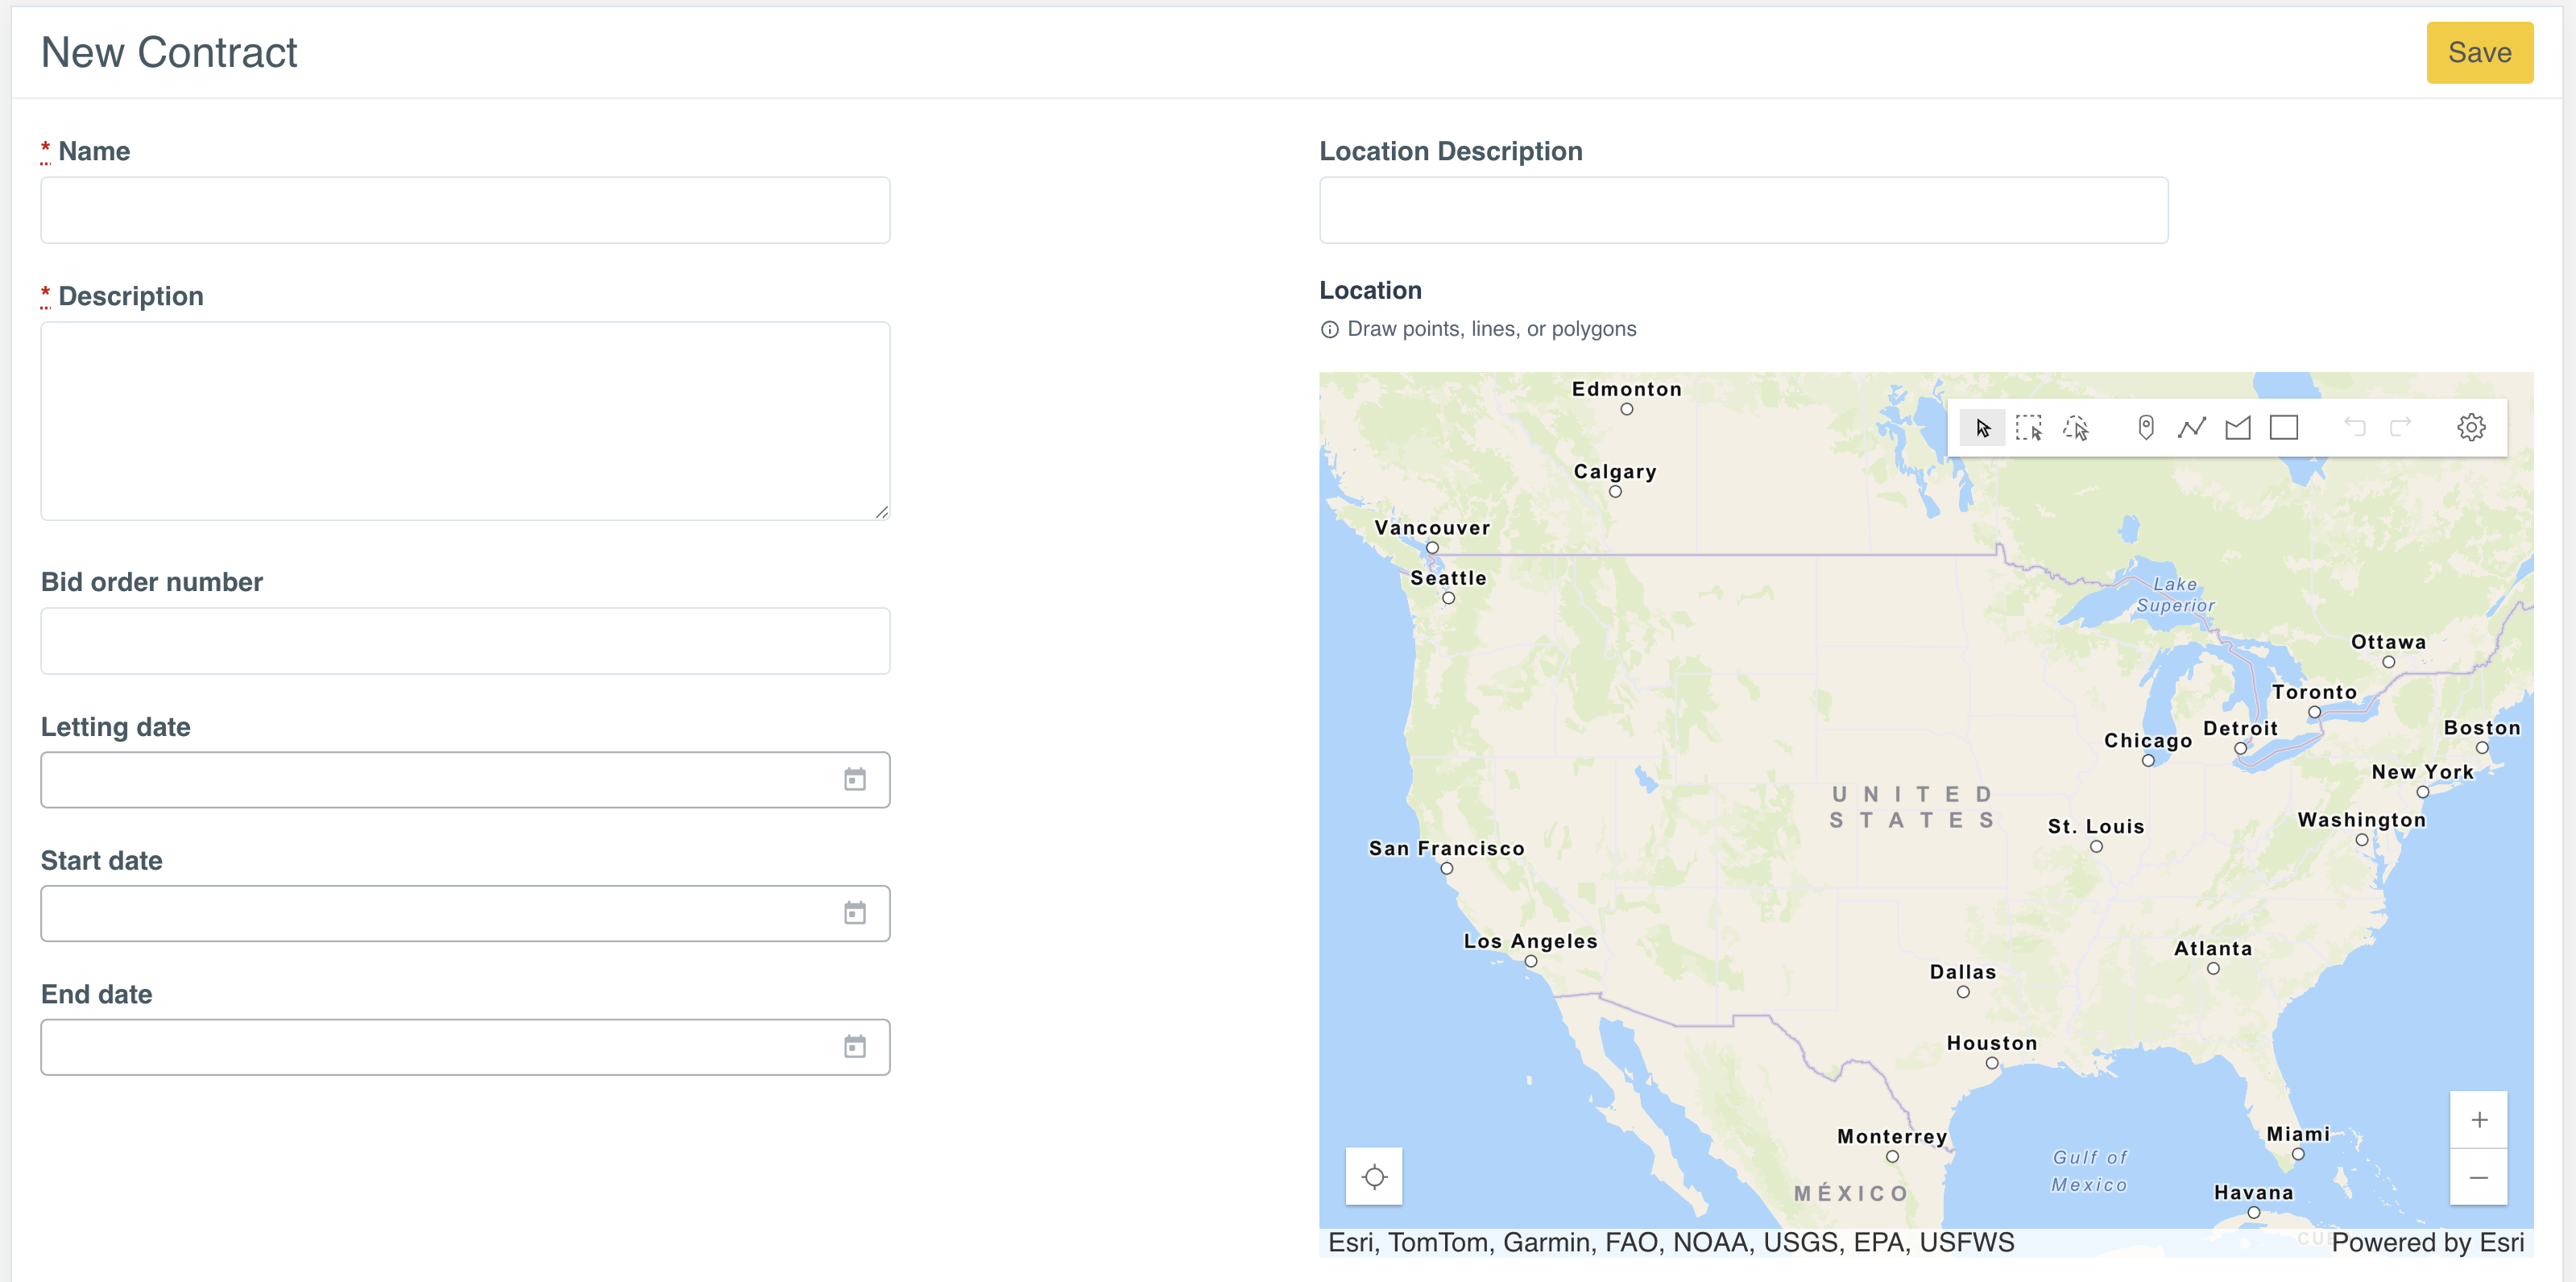Click the Esri, TomTom, Garmin attribution text
Screen dimensions: 2576x1282
pos(1671,1242)
